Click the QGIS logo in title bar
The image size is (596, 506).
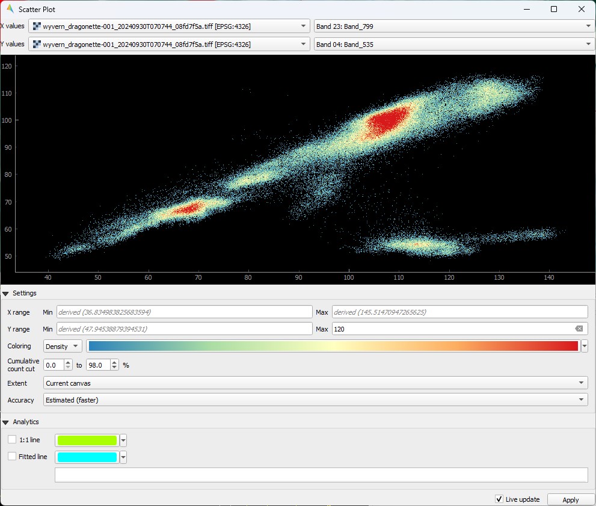coord(10,9)
